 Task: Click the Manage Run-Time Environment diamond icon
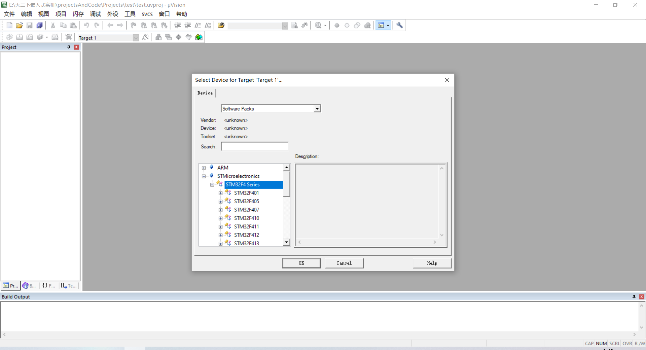pyautogui.click(x=179, y=37)
